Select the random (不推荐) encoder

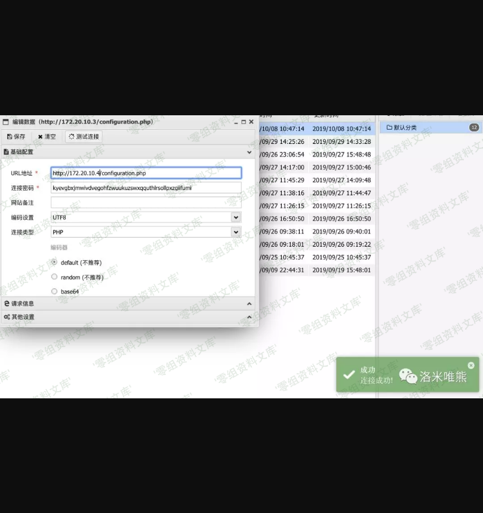click(54, 277)
